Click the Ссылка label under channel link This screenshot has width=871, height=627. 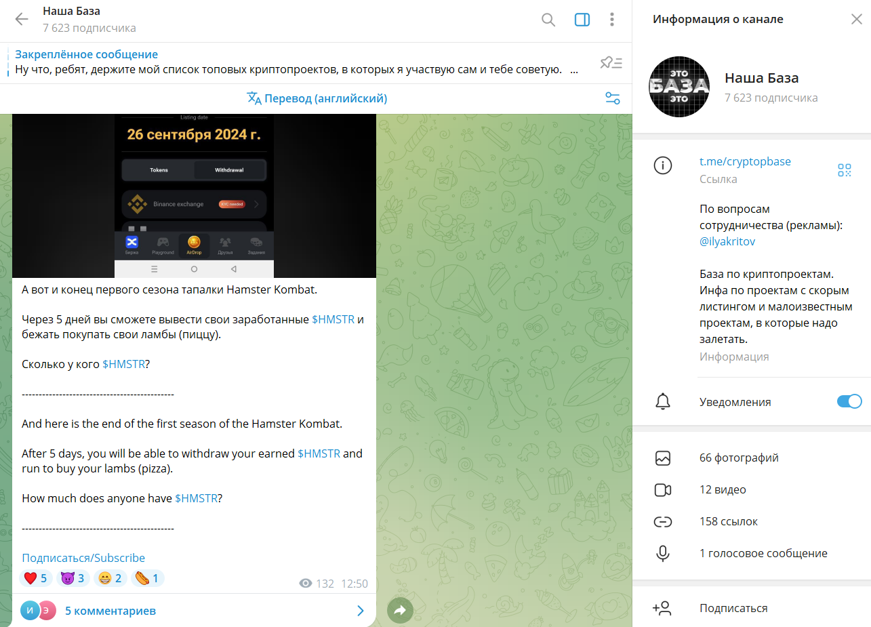[718, 179]
